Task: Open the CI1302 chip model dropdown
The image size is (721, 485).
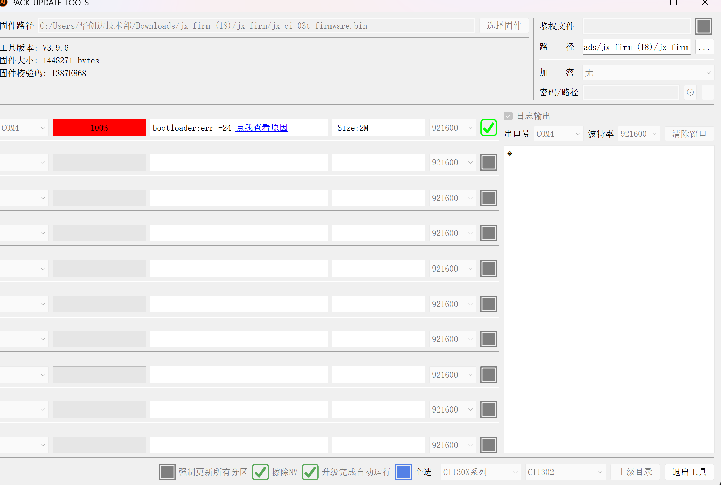Action: (565, 472)
